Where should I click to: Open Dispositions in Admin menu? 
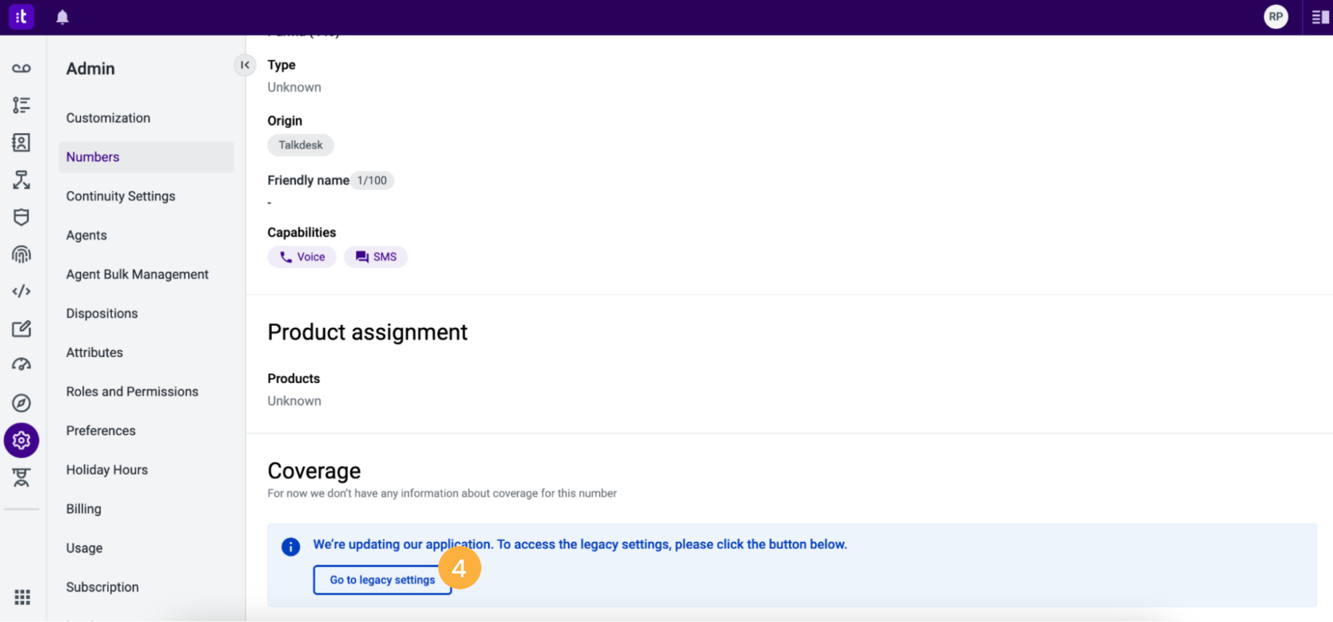point(102,314)
